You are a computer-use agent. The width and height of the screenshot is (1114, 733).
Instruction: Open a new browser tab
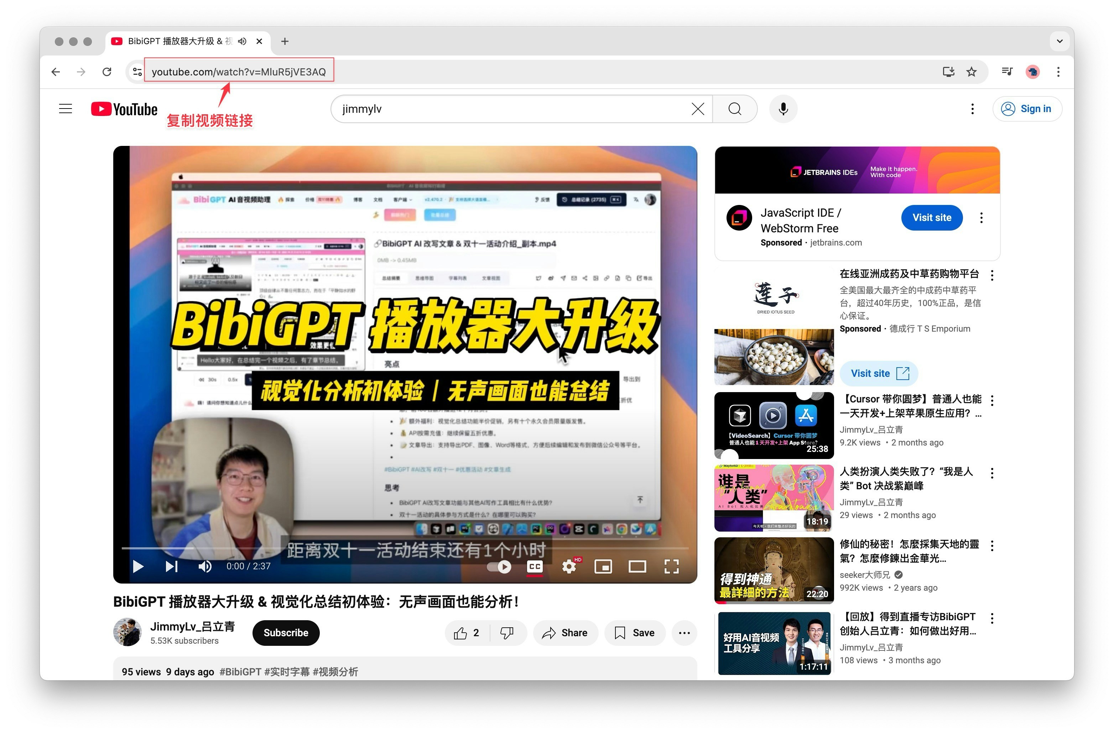285,41
